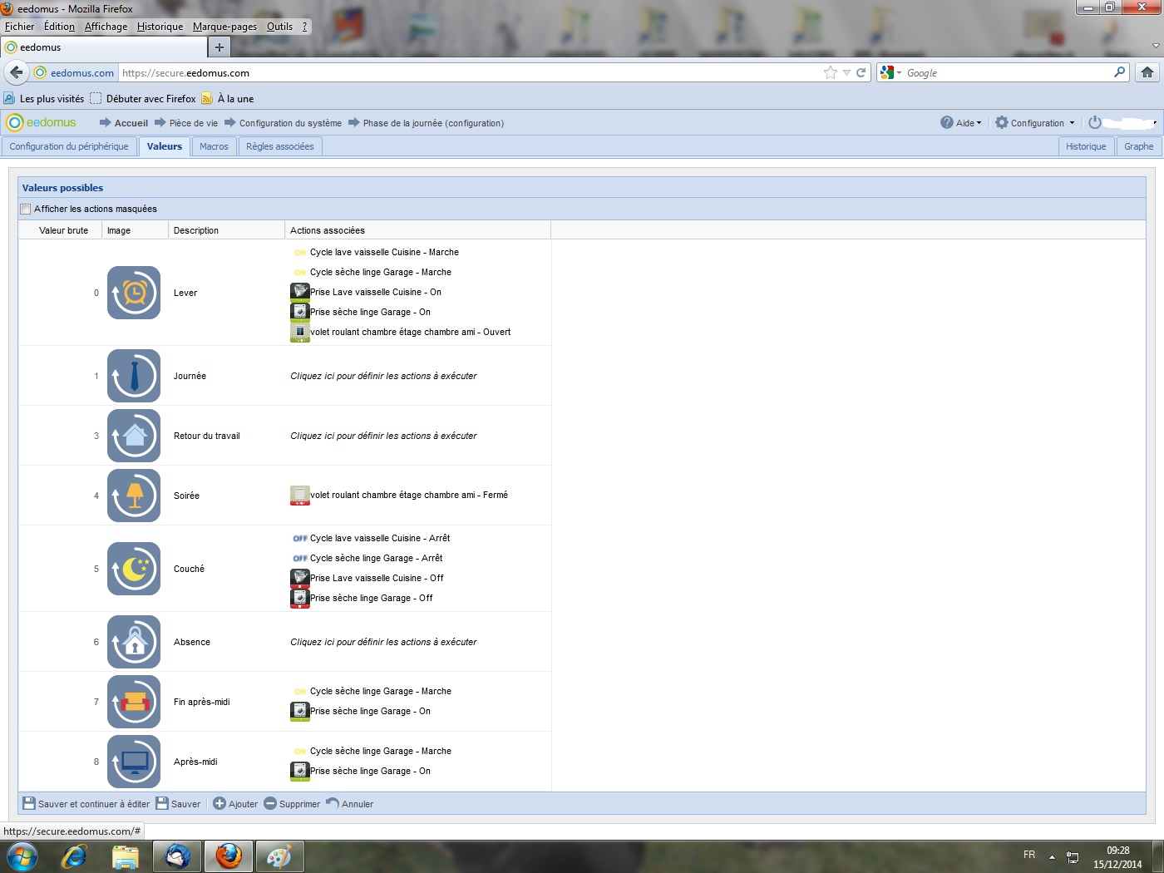
Task: Open the search engine selector dropdown
Action: coord(890,73)
